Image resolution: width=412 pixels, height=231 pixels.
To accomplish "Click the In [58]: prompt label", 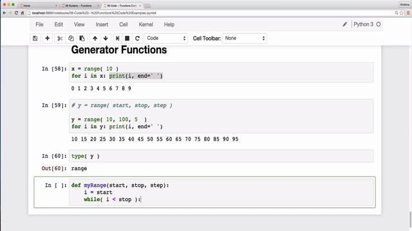I will tap(54, 69).
